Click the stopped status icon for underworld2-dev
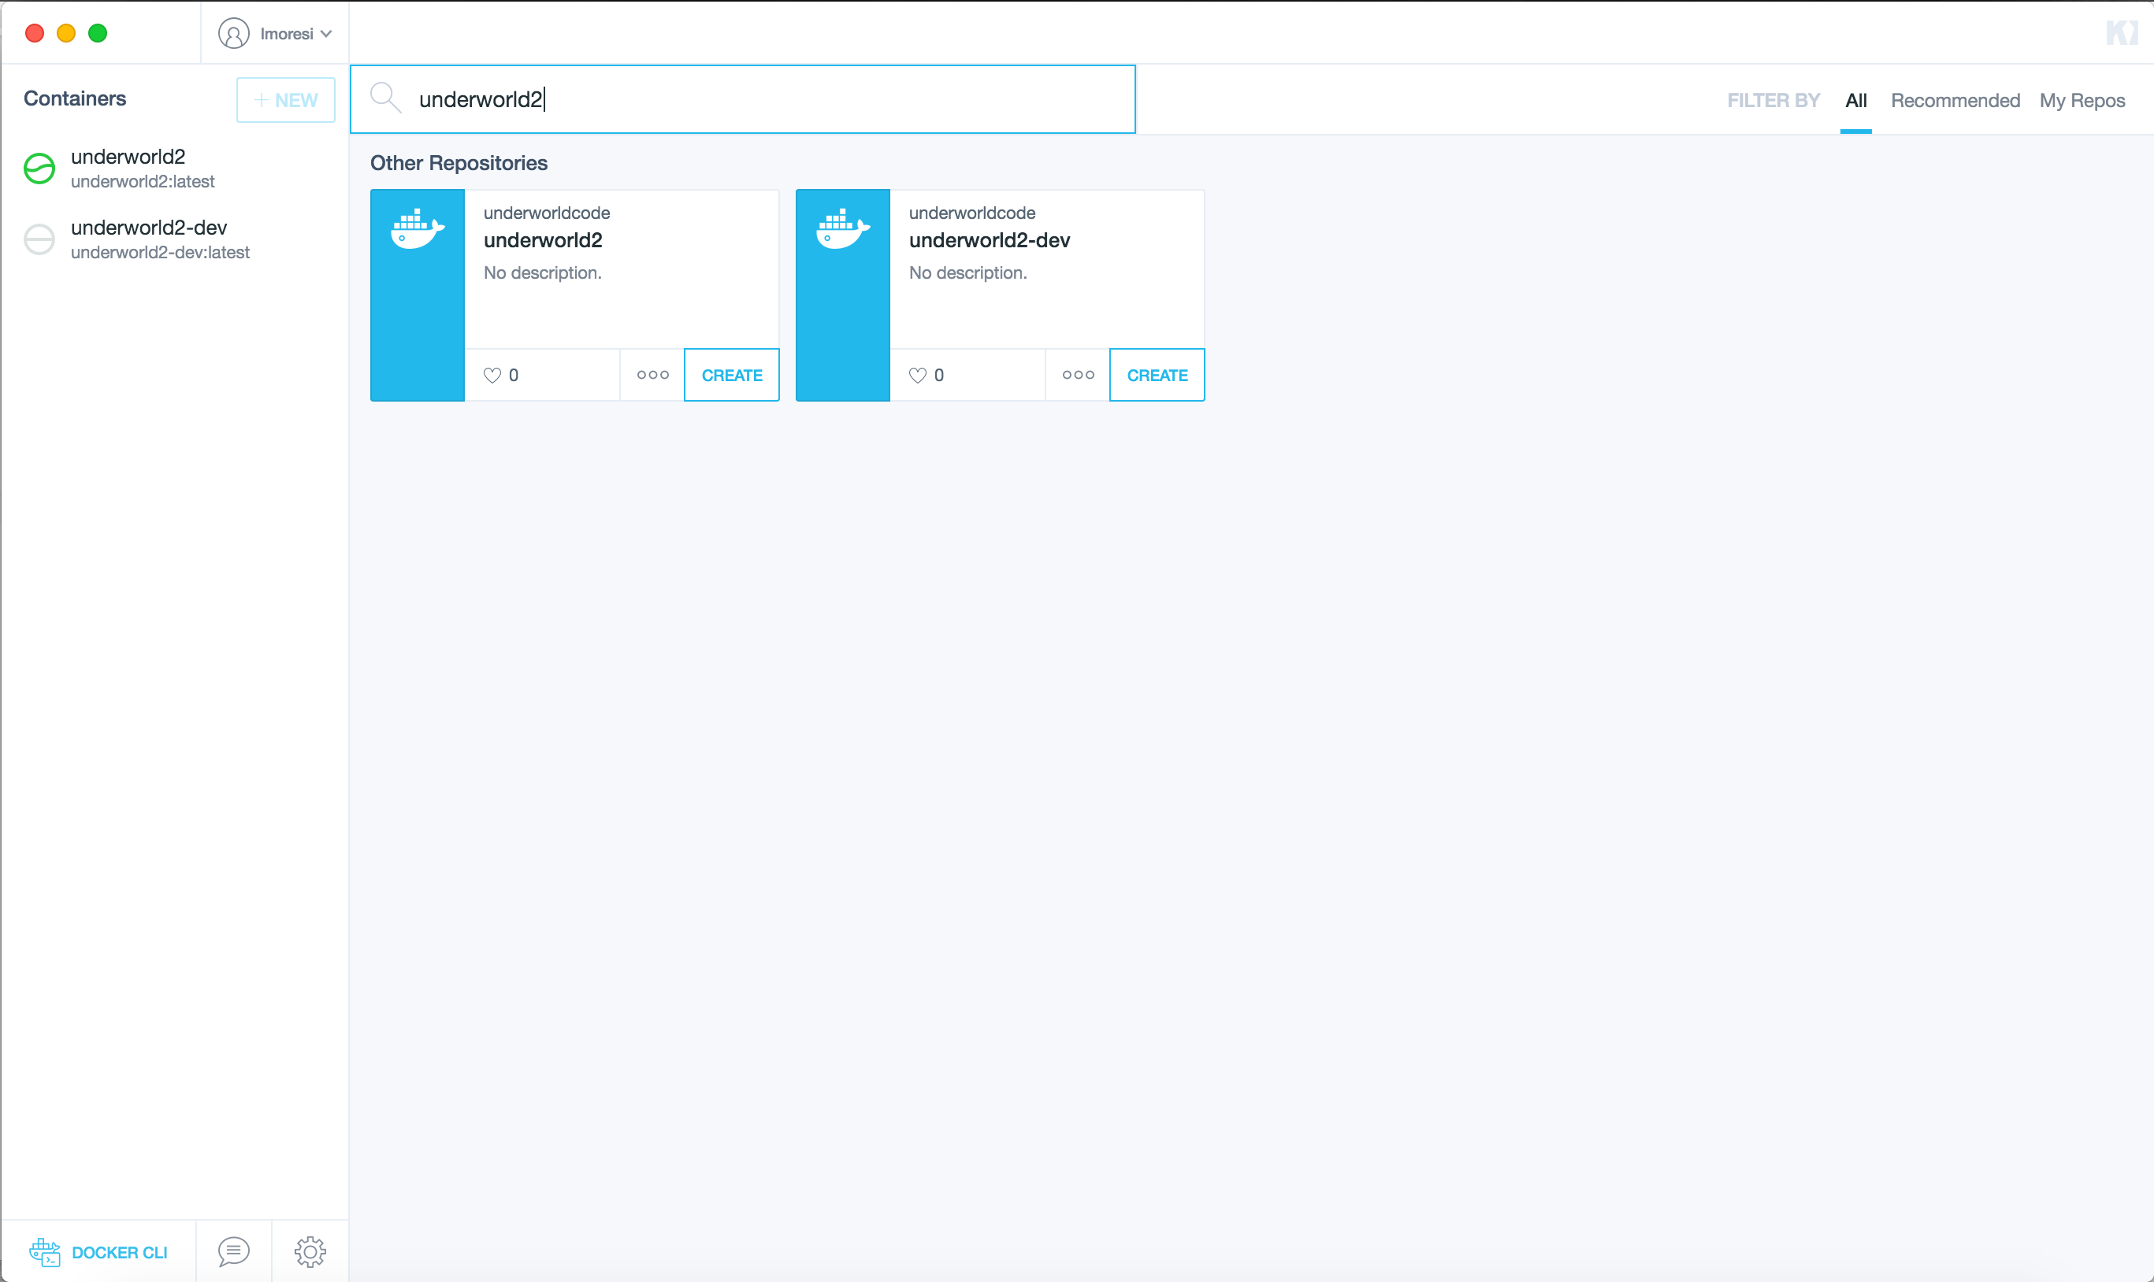The image size is (2154, 1282). (39, 239)
